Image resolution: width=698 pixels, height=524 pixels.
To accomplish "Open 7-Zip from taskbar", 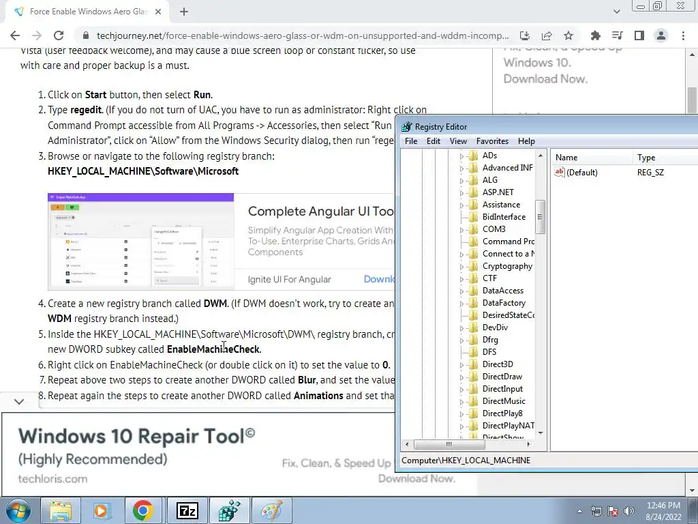I will (187, 510).
